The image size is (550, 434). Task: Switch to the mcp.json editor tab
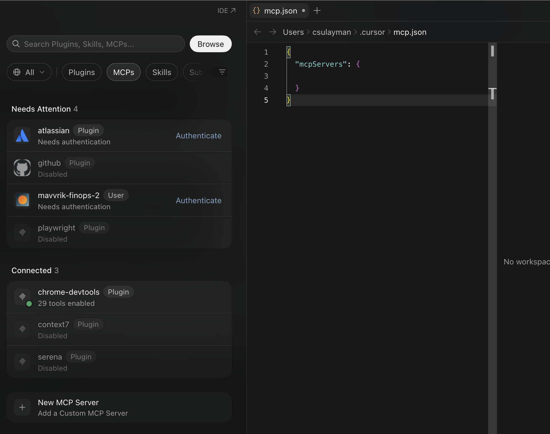279,11
